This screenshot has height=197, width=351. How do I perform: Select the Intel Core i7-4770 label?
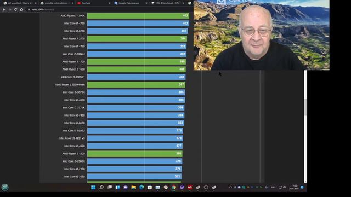coord(75,46)
